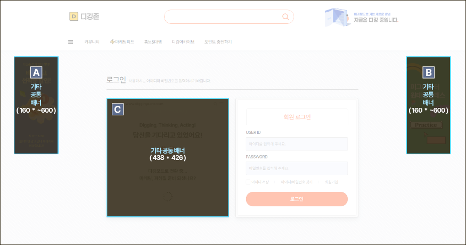Image resolution: width=466 pixels, height=245 pixels.
Task: Open the 회원가입 sign-up link
Action: tap(331, 182)
